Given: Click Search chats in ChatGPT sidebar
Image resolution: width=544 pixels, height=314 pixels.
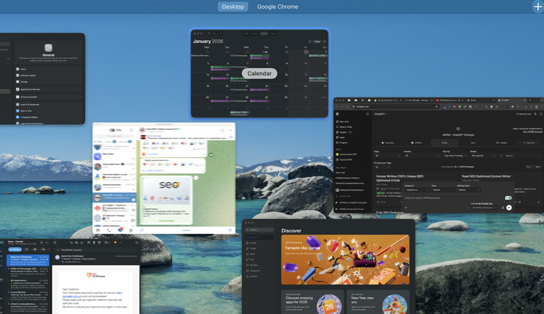Looking at the screenshot, I should click(343, 127).
